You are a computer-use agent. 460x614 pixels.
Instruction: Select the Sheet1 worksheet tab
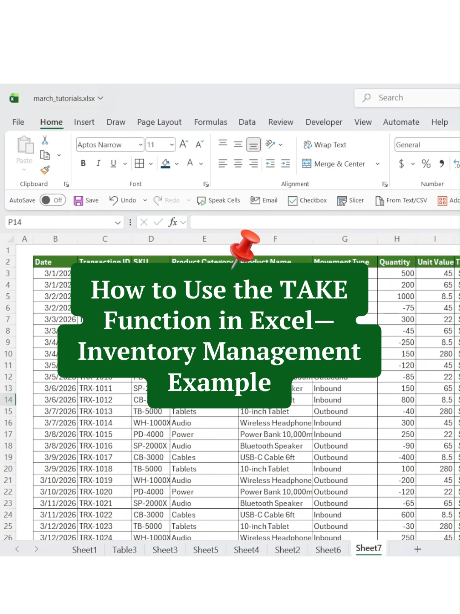[84, 550]
